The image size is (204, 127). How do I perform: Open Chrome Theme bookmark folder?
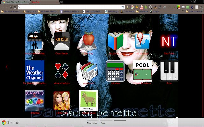(x=11, y=11)
